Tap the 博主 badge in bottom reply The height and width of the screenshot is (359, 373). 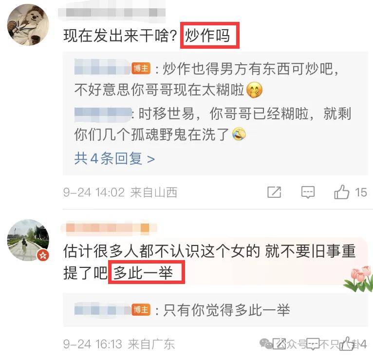(x=141, y=310)
